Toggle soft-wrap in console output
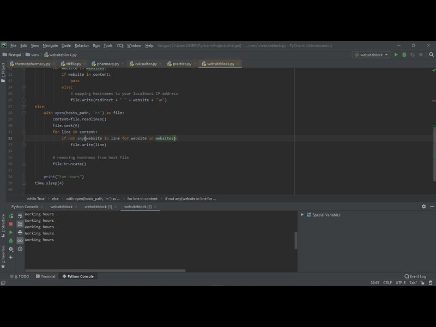The image size is (436, 327). 20,216
